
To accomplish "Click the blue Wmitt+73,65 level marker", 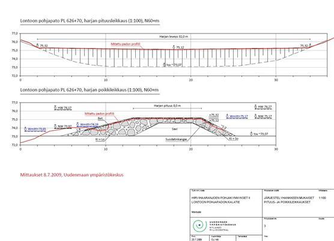I will (x=35, y=129).
